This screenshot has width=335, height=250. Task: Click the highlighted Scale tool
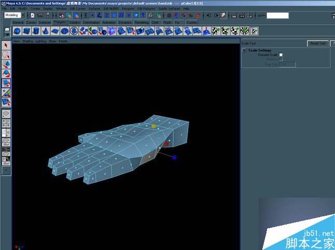(x=6, y=83)
